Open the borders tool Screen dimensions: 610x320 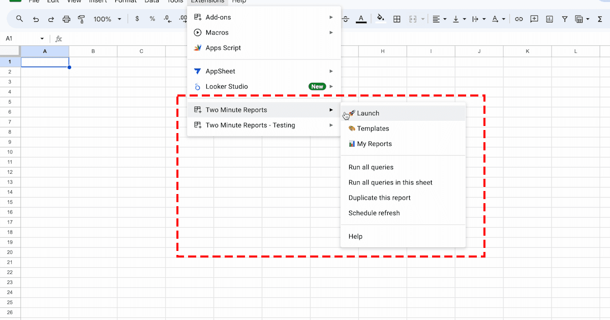(x=397, y=19)
